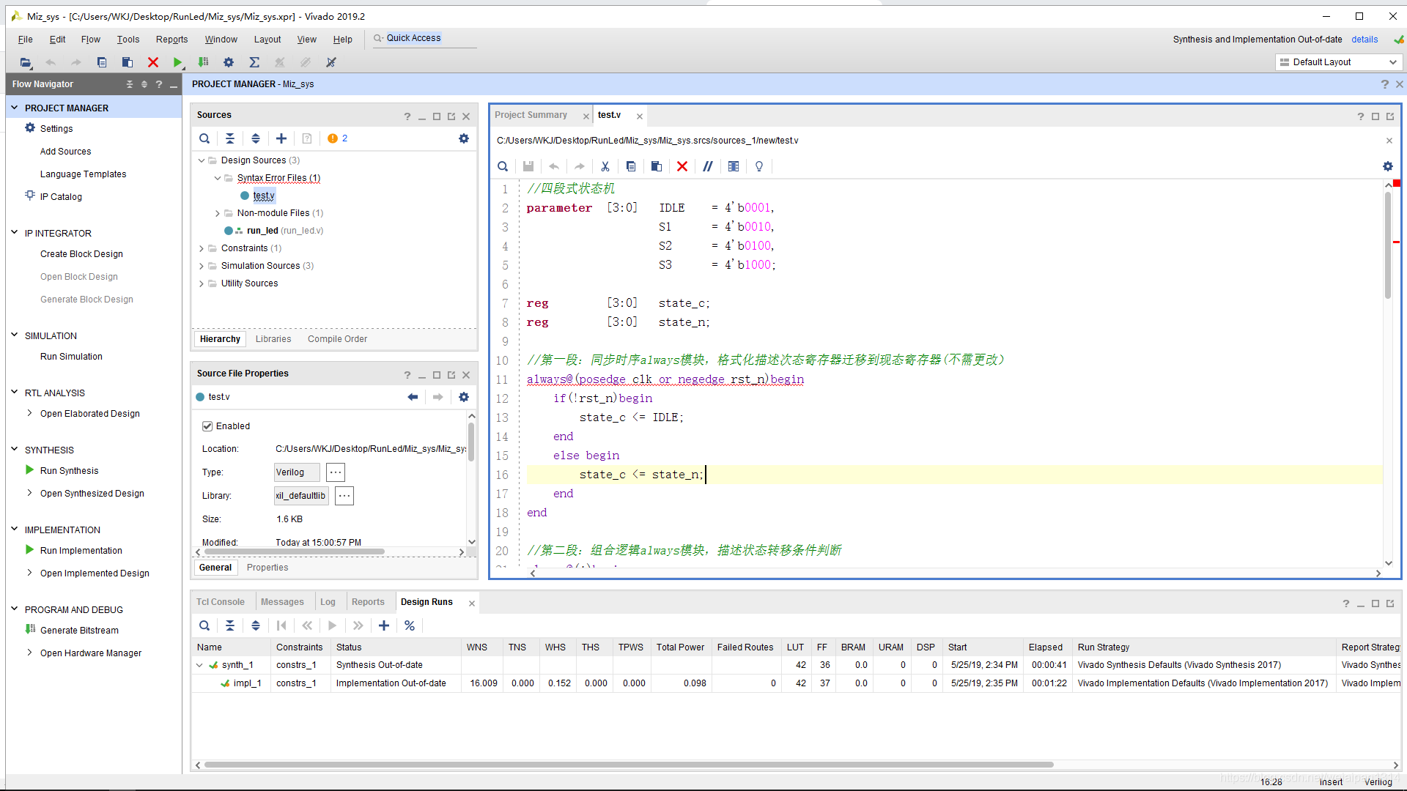The image size is (1407, 791).
Task: Expand the Simulation Sources folder
Action: pos(202,266)
